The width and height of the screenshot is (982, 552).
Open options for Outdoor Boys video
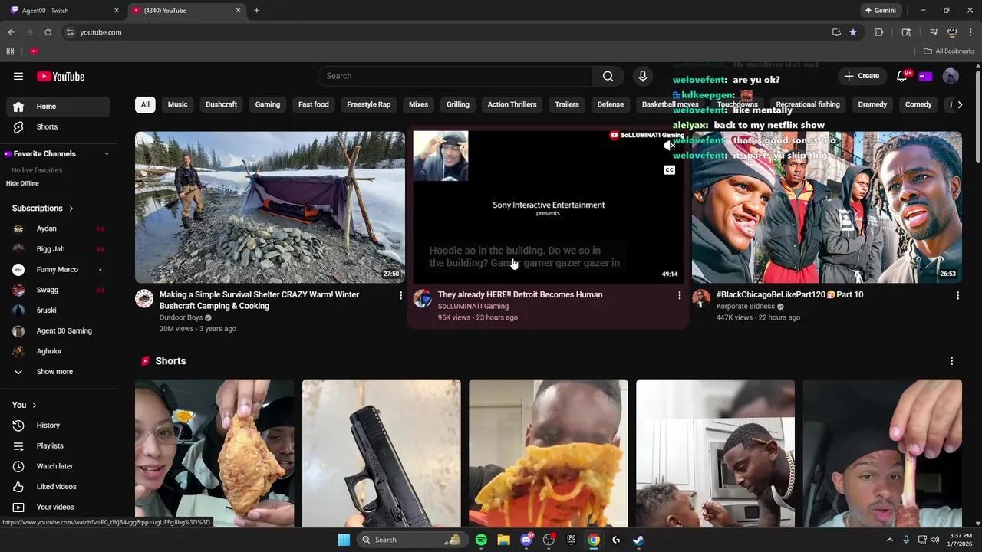coord(400,295)
